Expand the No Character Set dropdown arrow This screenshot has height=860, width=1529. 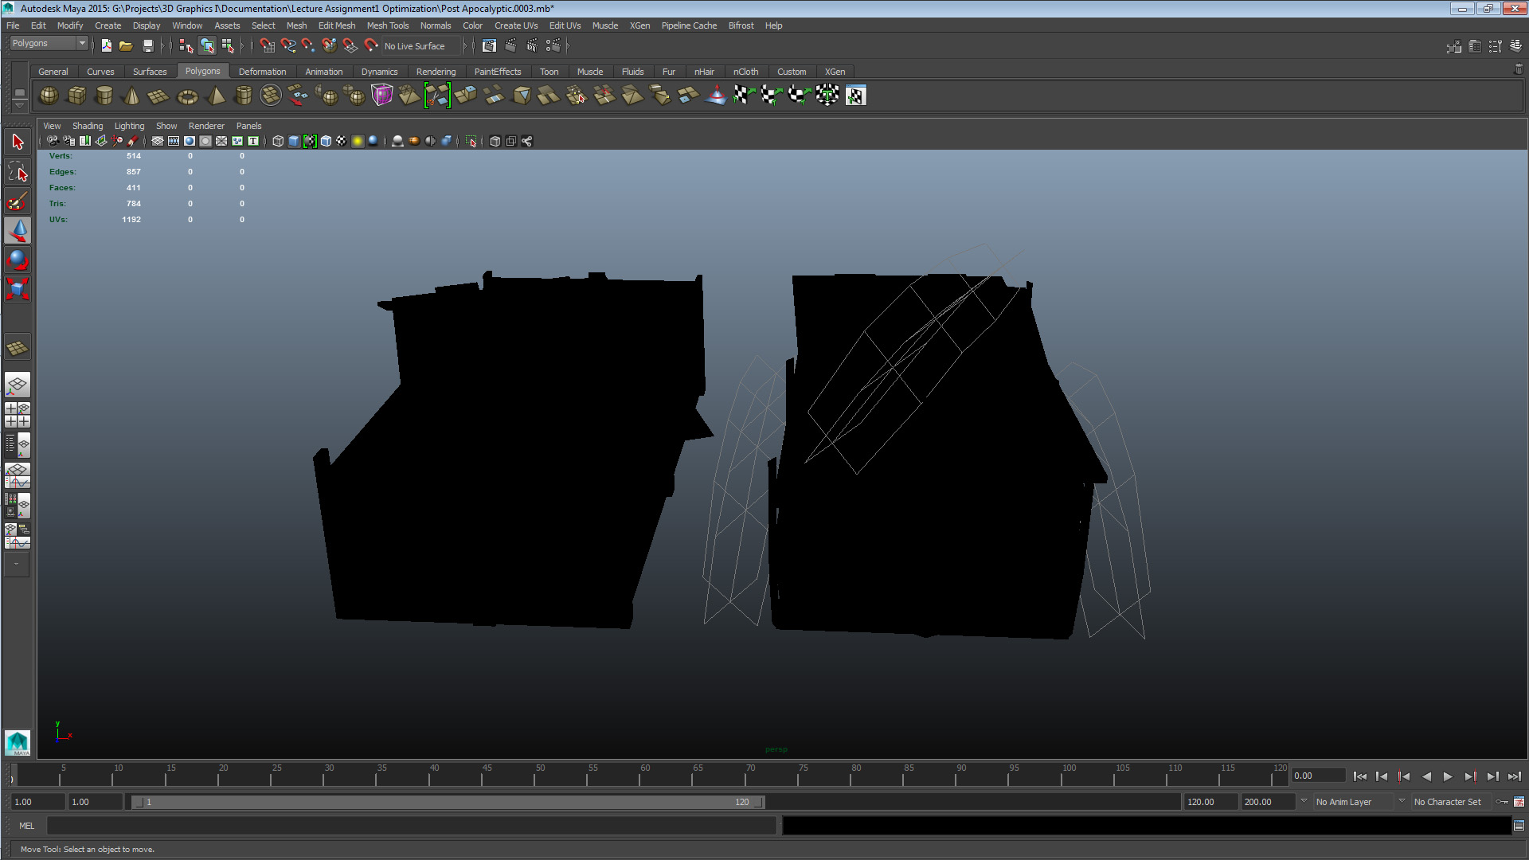pyautogui.click(x=1402, y=801)
